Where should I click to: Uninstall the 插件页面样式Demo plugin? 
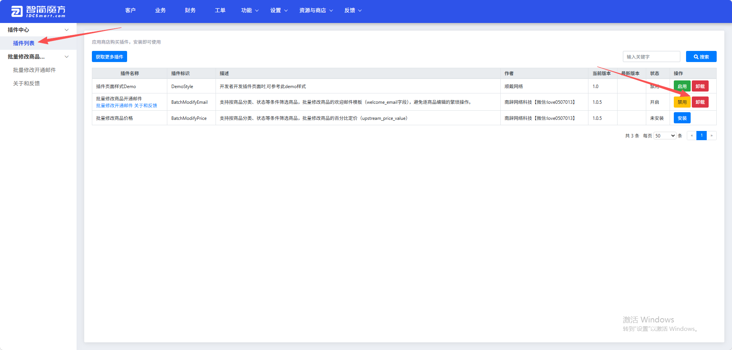pyautogui.click(x=700, y=86)
